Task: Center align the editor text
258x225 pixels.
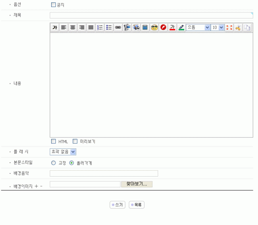Action: click(73, 27)
